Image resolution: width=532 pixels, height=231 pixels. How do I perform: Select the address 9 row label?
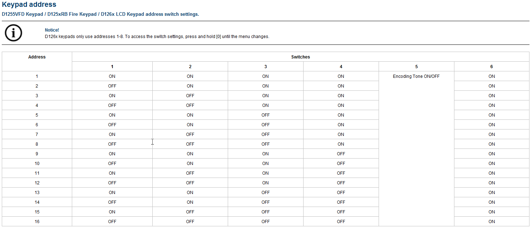click(x=37, y=154)
